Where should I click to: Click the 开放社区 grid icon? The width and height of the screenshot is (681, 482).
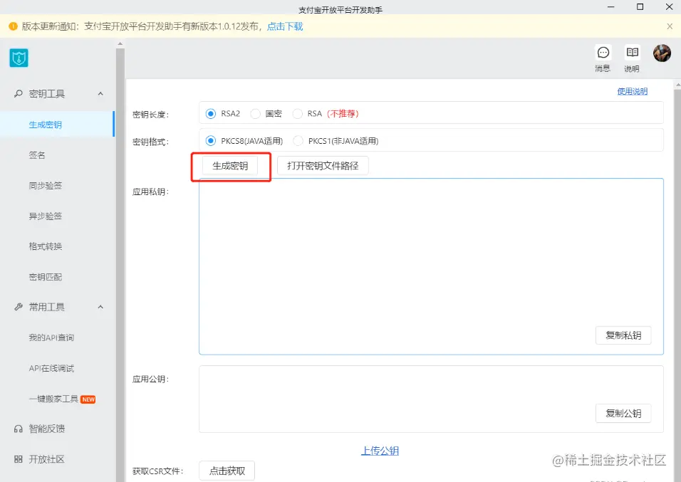(19, 459)
